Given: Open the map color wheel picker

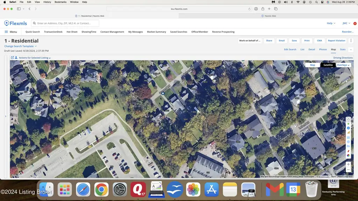Looking at the screenshot, I should click(x=348, y=155).
